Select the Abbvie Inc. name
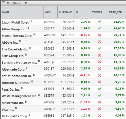Image resolution: width=126 pixels, height=119 pixels. pos(10,42)
